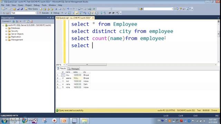
Task: Open the Query menu
Action: tap(21, 5)
